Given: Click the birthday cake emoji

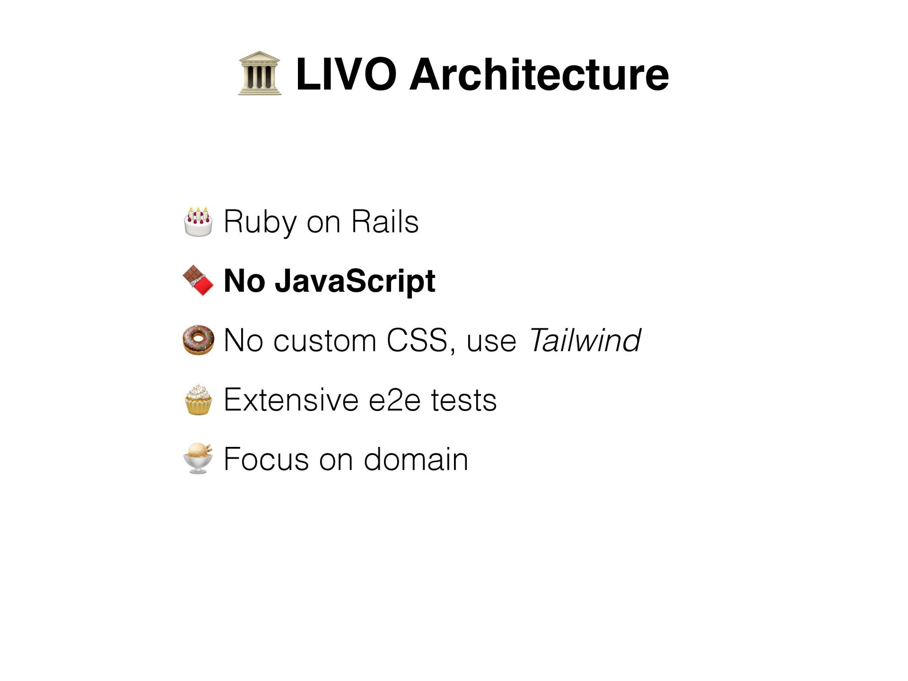Looking at the screenshot, I should pyautogui.click(x=198, y=221).
